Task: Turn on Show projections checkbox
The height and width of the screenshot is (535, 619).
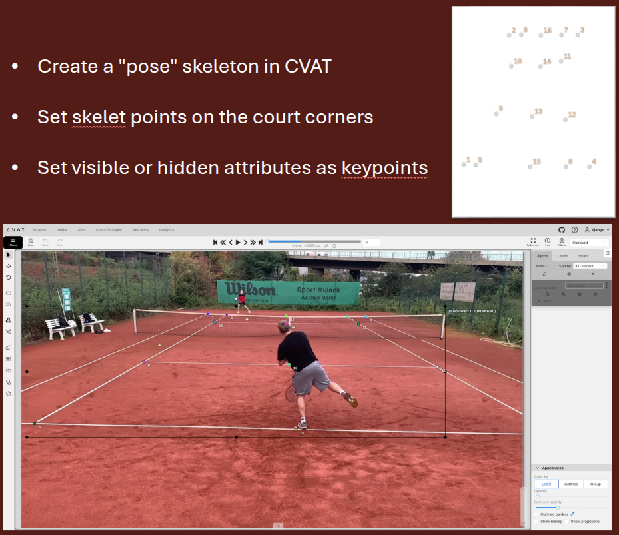Action: coord(567,521)
